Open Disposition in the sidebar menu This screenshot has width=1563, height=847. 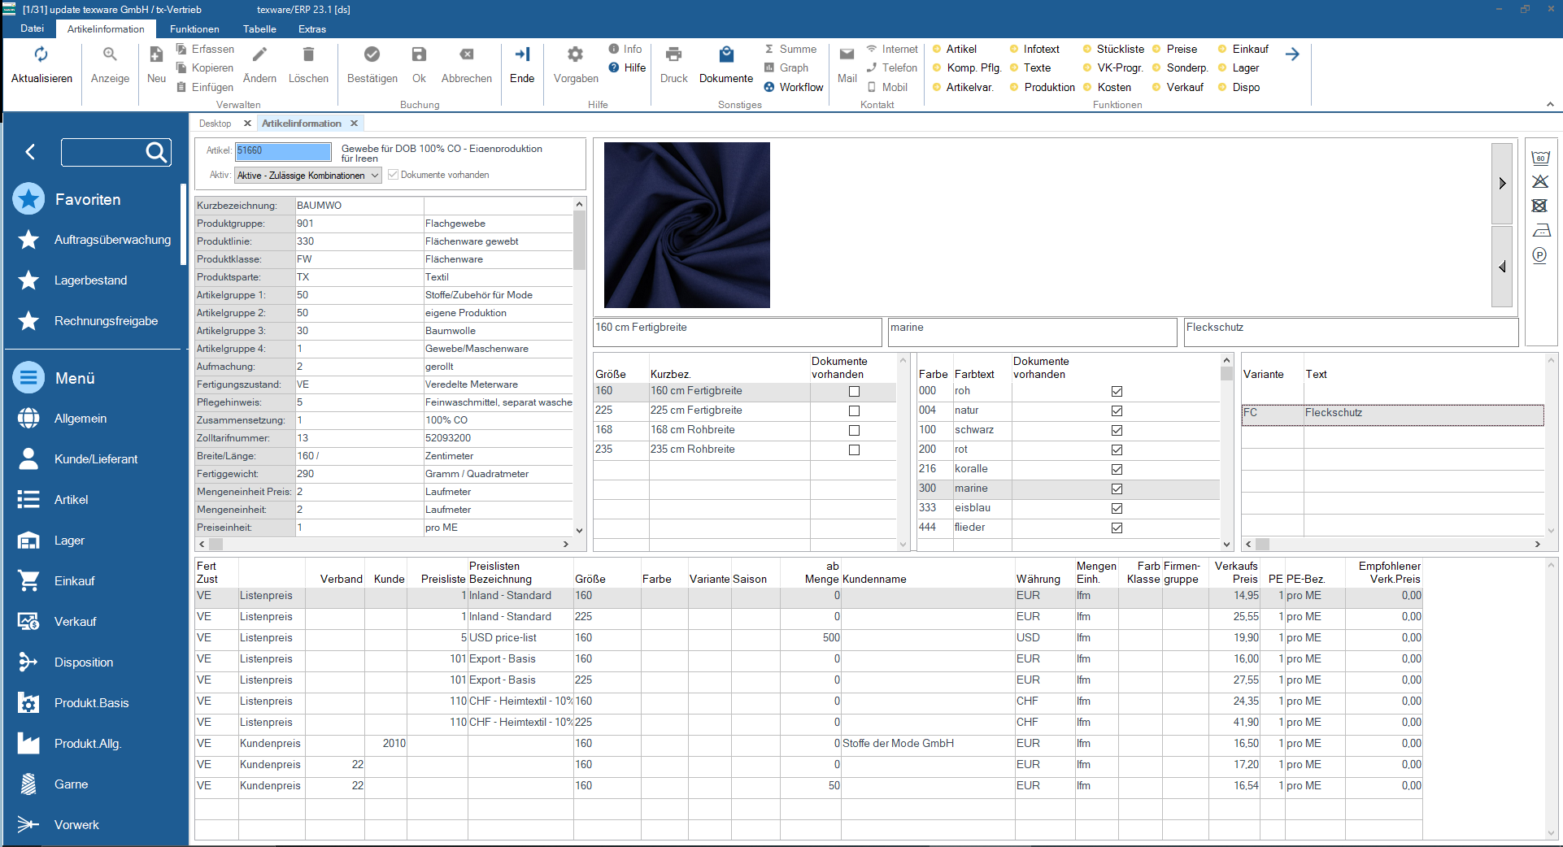[x=83, y=662]
